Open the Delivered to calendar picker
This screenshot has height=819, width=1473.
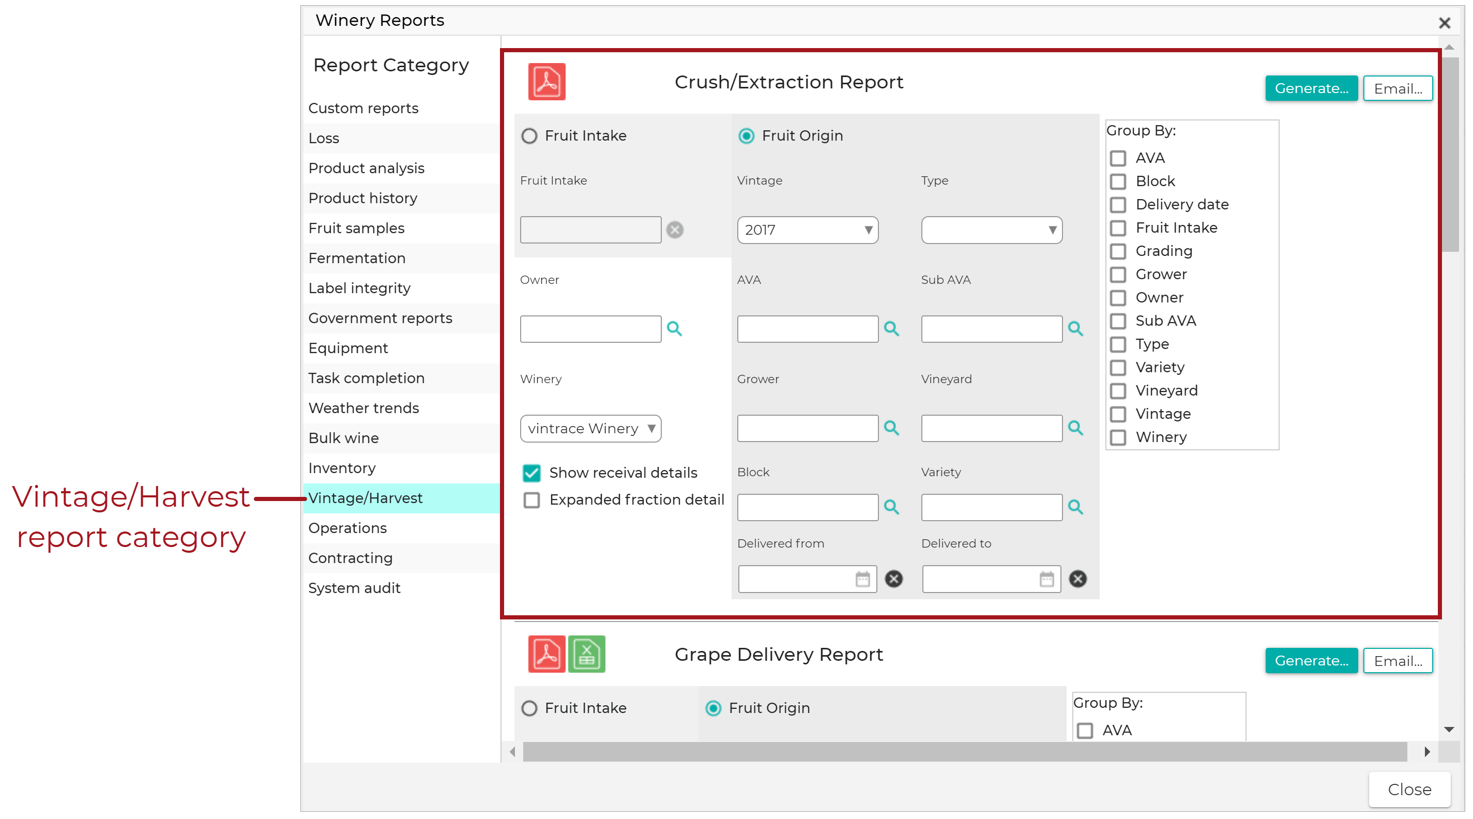coord(1046,580)
